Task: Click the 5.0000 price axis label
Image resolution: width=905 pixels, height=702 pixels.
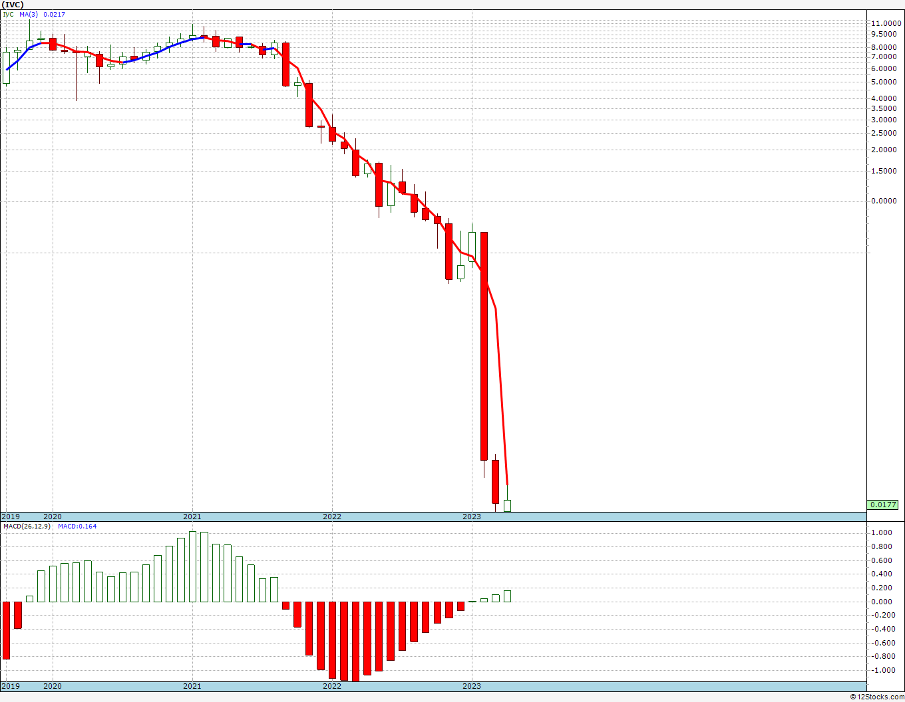Action: click(884, 82)
